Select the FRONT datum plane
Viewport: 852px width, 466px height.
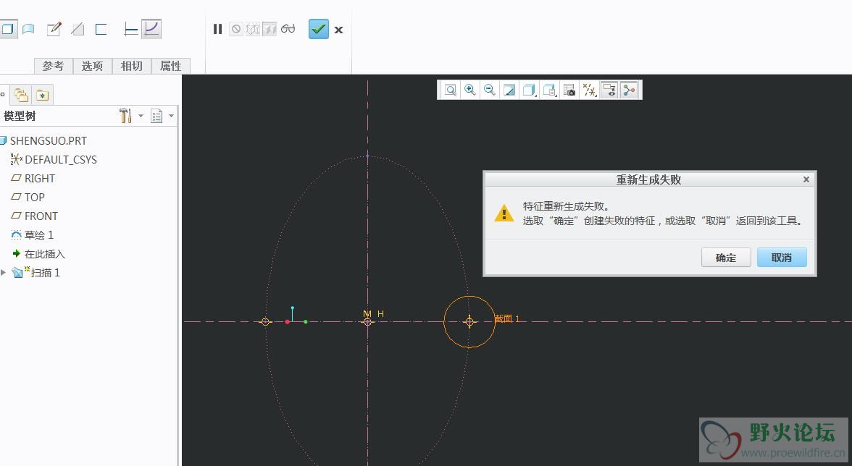coord(41,216)
